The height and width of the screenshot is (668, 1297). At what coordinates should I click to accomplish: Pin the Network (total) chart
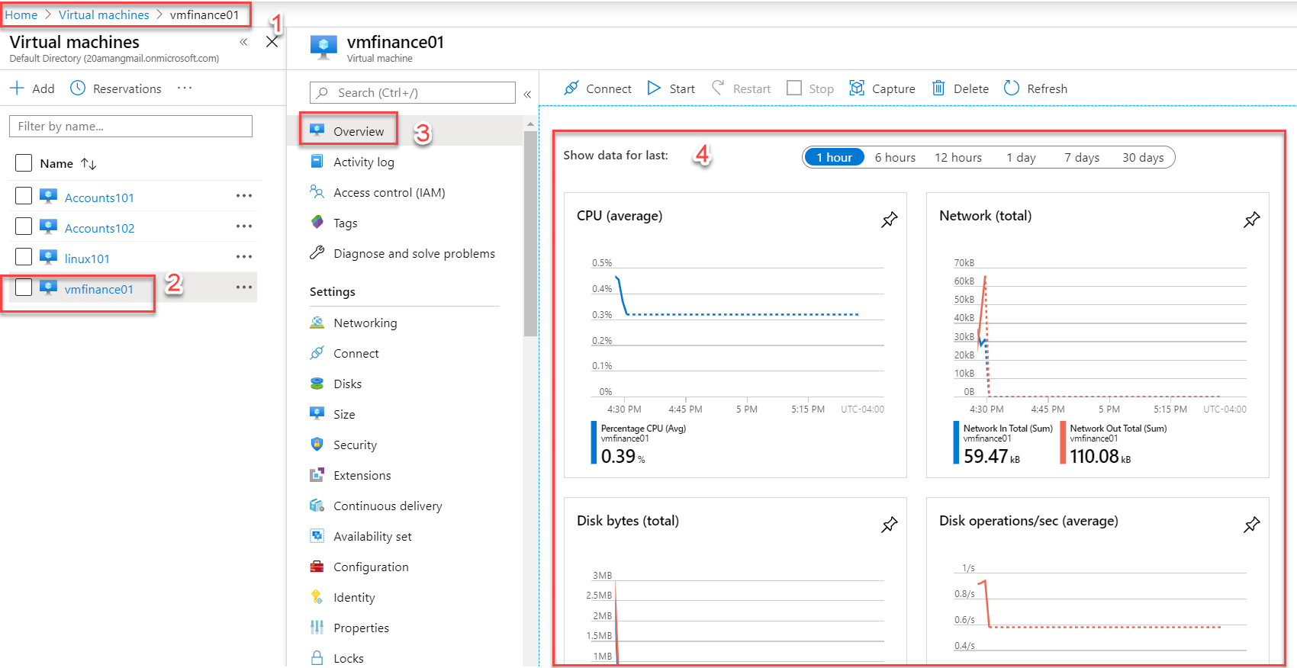click(1252, 220)
